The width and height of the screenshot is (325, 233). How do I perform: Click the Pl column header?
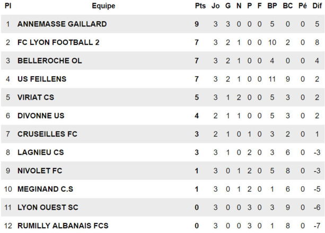[x=8, y=6]
